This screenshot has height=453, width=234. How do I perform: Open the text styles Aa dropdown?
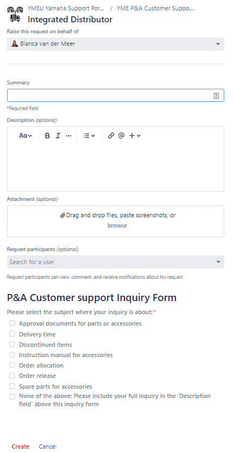26,136
